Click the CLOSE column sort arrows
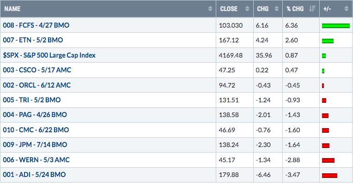 pos(247,9)
